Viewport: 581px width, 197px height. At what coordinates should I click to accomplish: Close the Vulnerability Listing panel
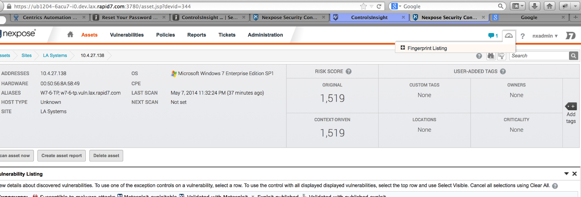(x=574, y=174)
